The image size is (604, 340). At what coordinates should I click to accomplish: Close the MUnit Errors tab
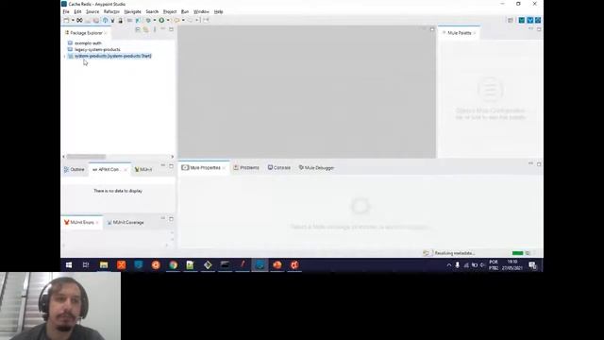click(97, 223)
